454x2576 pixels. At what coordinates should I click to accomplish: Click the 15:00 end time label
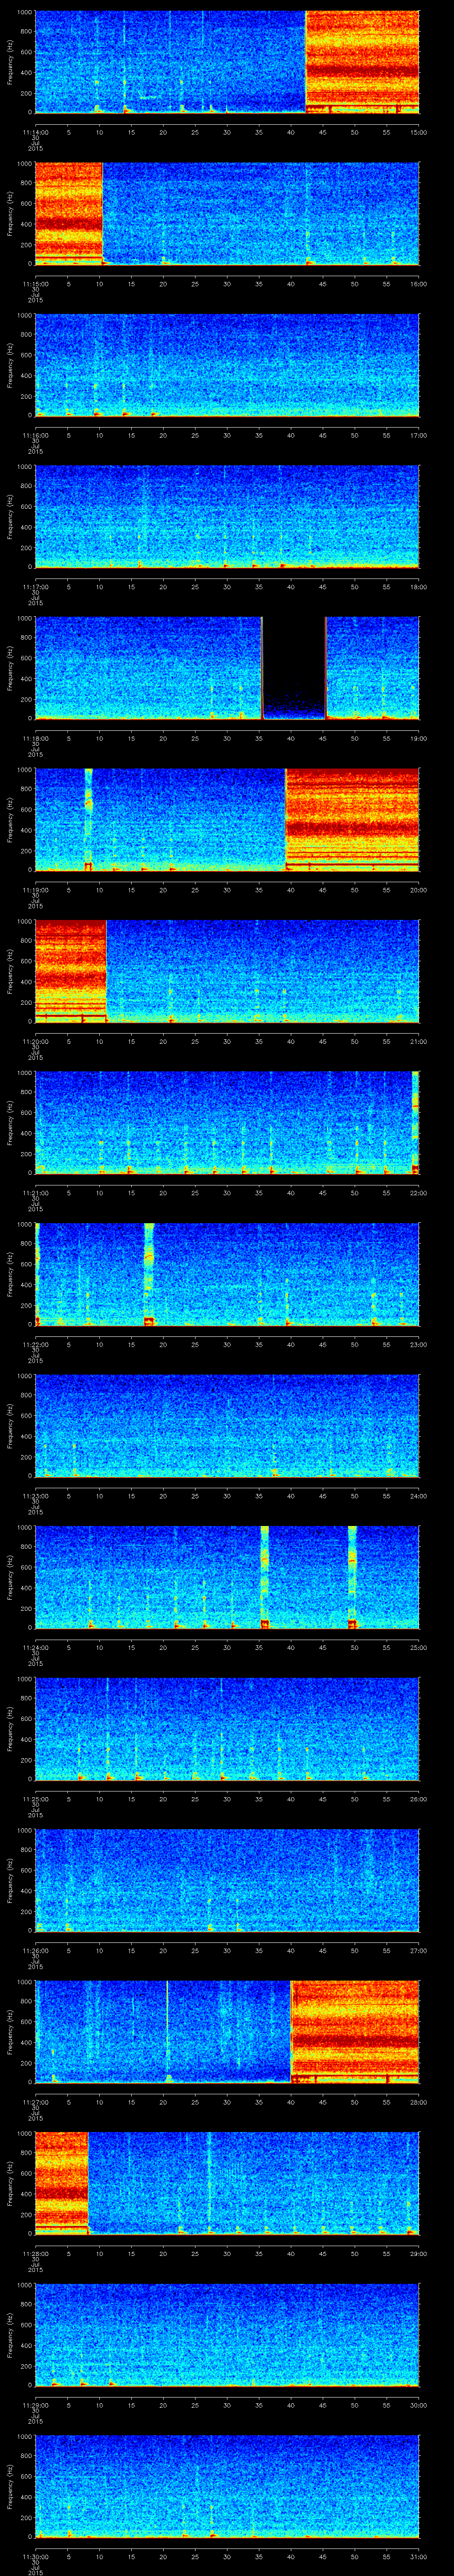pyautogui.click(x=418, y=132)
